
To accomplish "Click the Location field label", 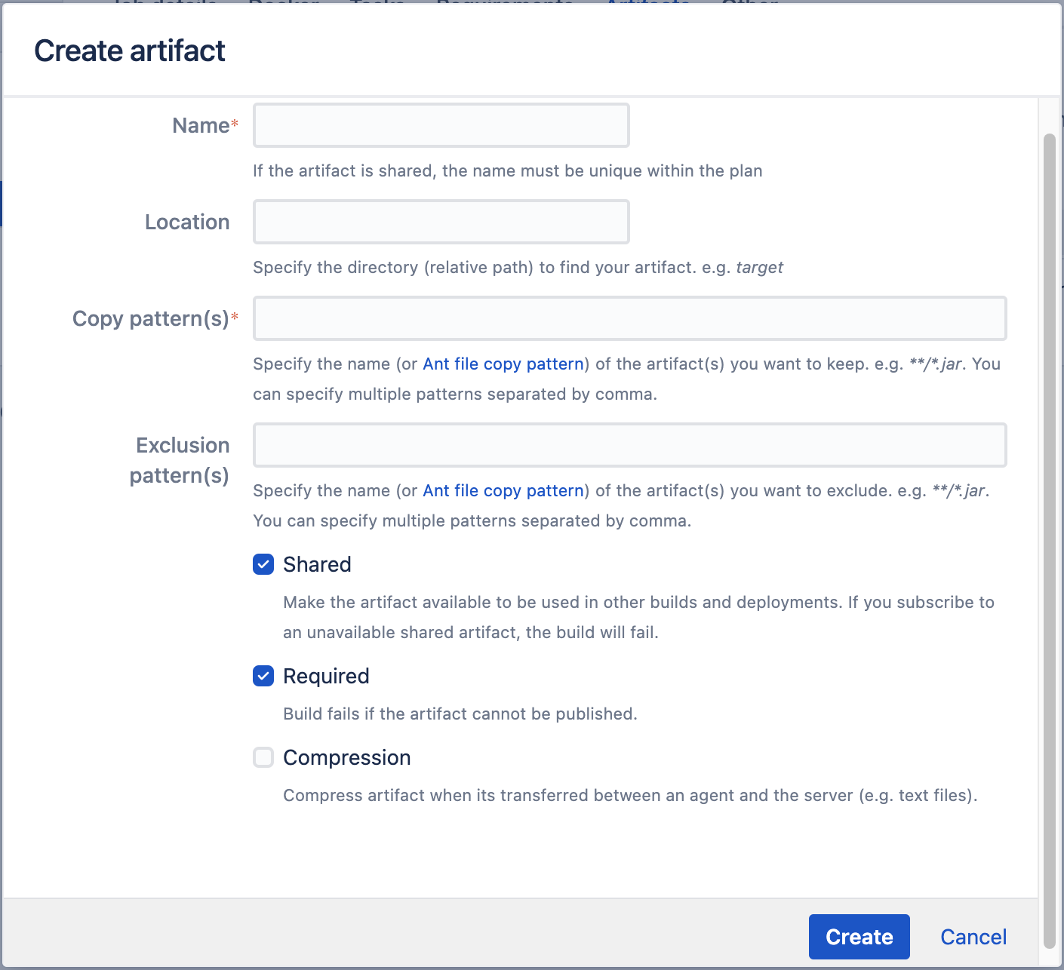I will 187,222.
